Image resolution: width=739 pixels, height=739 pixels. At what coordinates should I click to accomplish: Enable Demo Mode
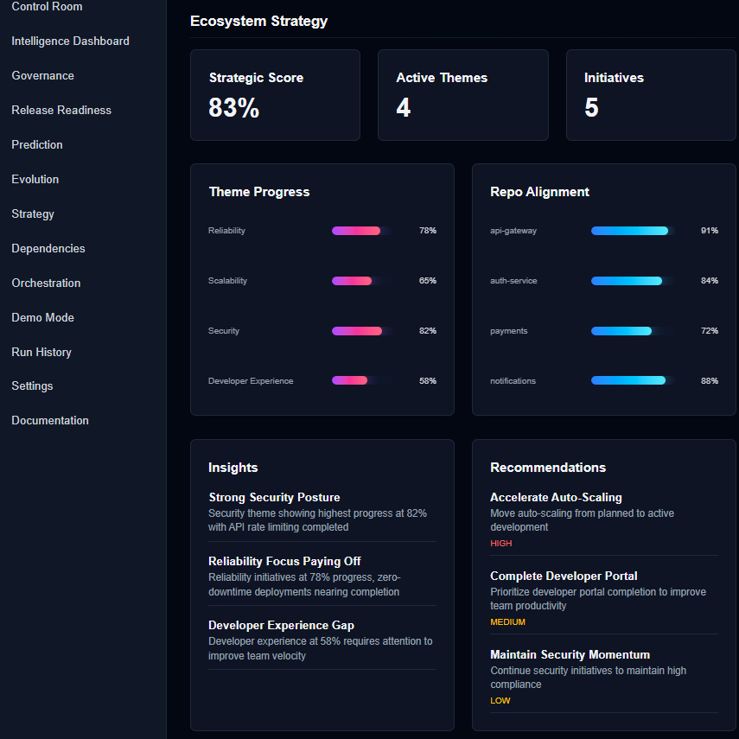tap(42, 317)
